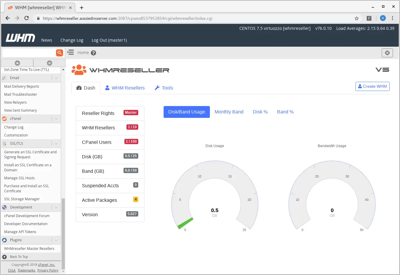Click the SSL/TLS section icon
This screenshot has width=400, height=275.
tap(4, 144)
